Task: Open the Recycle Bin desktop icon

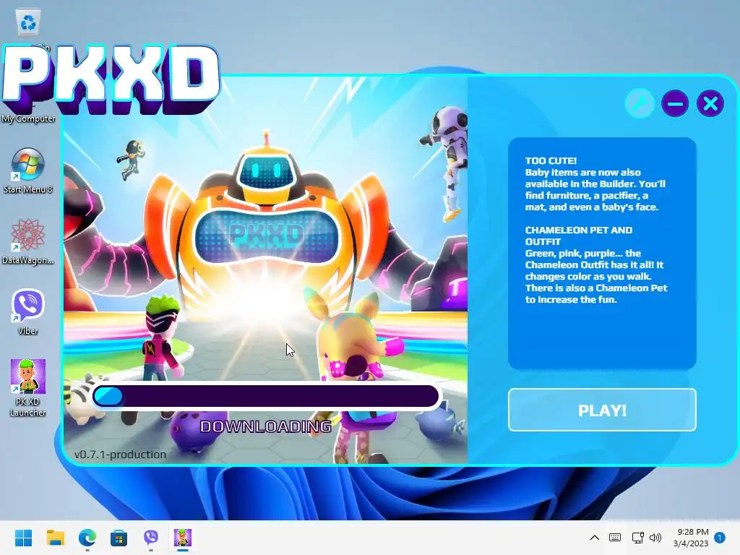Action: pos(28,22)
